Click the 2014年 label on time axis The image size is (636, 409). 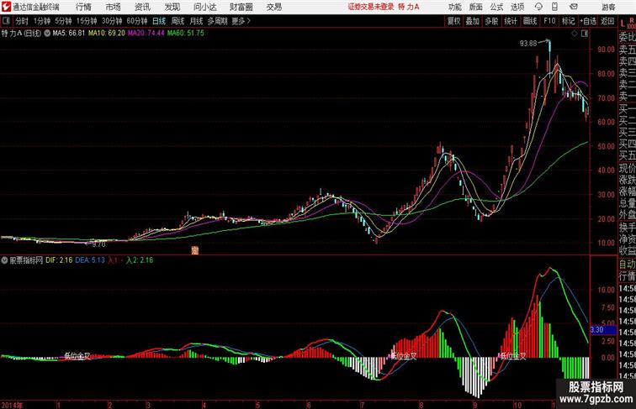coord(12,405)
